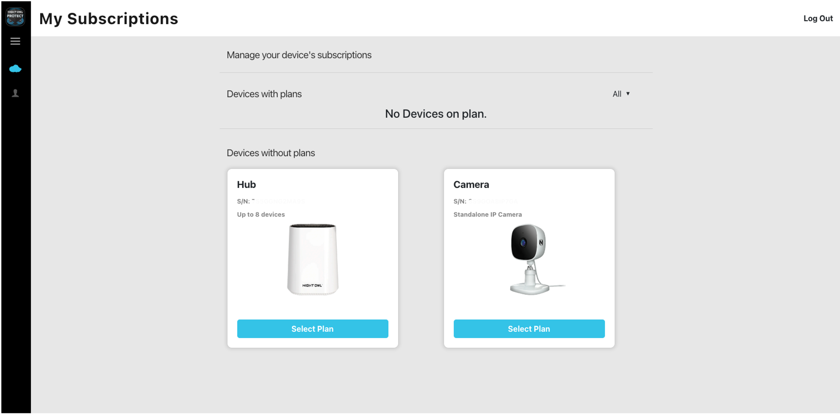This screenshot has height=414, width=840.
Task: Click the No Devices on plan message
Action: pos(436,114)
